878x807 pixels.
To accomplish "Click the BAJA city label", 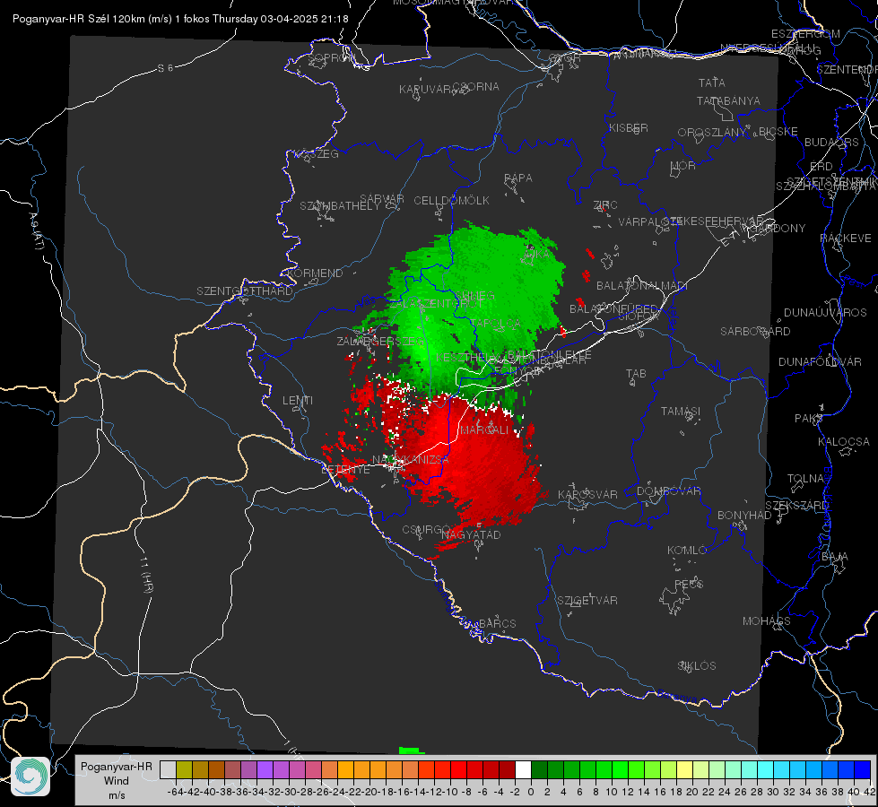I will [x=835, y=556].
